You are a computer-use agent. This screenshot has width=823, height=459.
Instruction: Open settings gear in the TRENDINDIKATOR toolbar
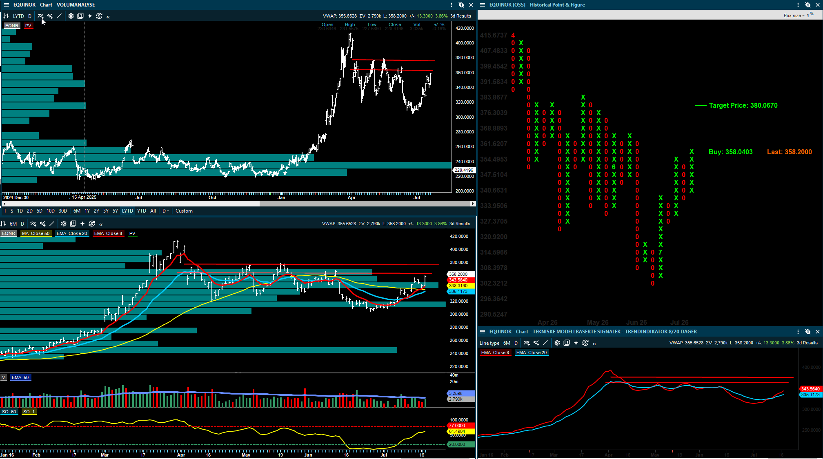[x=557, y=343]
